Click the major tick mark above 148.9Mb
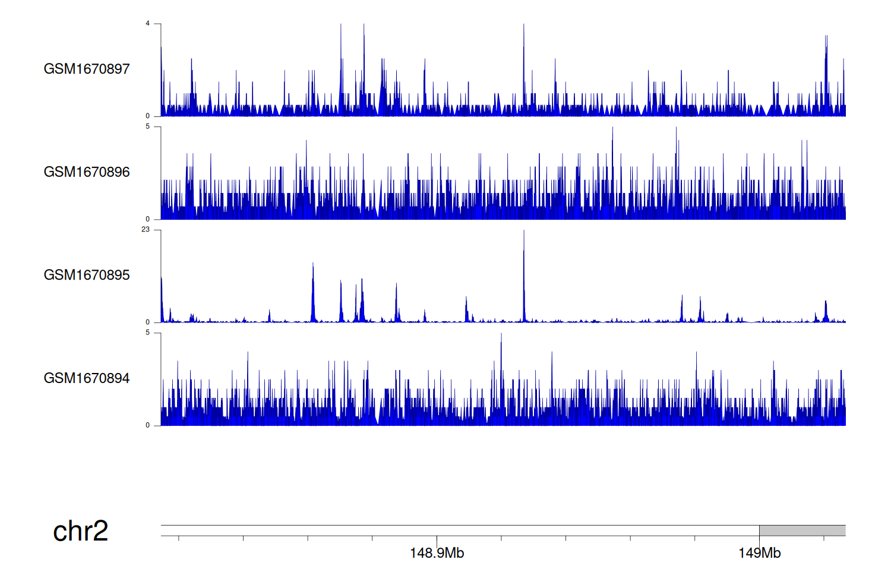This screenshot has height=582, width=891. pos(437,540)
